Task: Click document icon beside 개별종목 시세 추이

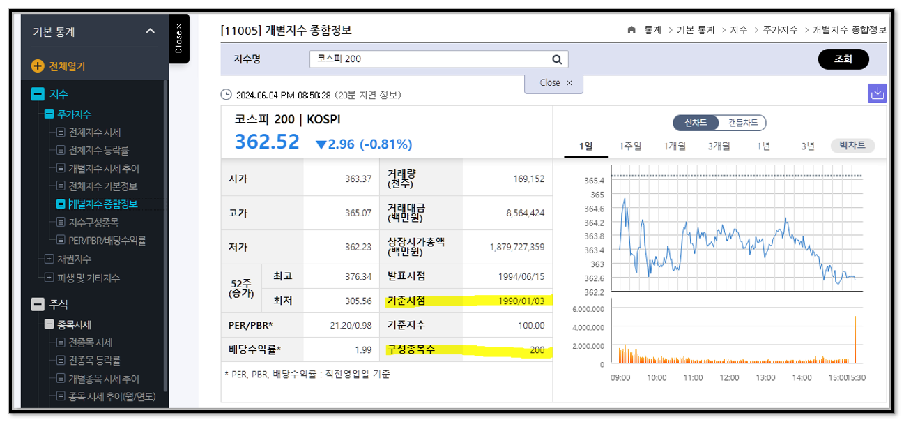Action: [x=61, y=379]
